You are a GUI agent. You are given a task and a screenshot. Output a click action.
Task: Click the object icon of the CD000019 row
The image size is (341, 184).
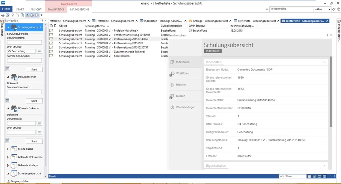point(51,43)
